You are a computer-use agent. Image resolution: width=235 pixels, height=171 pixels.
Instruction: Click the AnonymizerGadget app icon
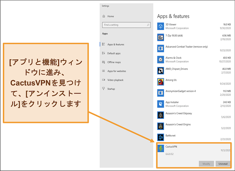(161, 93)
